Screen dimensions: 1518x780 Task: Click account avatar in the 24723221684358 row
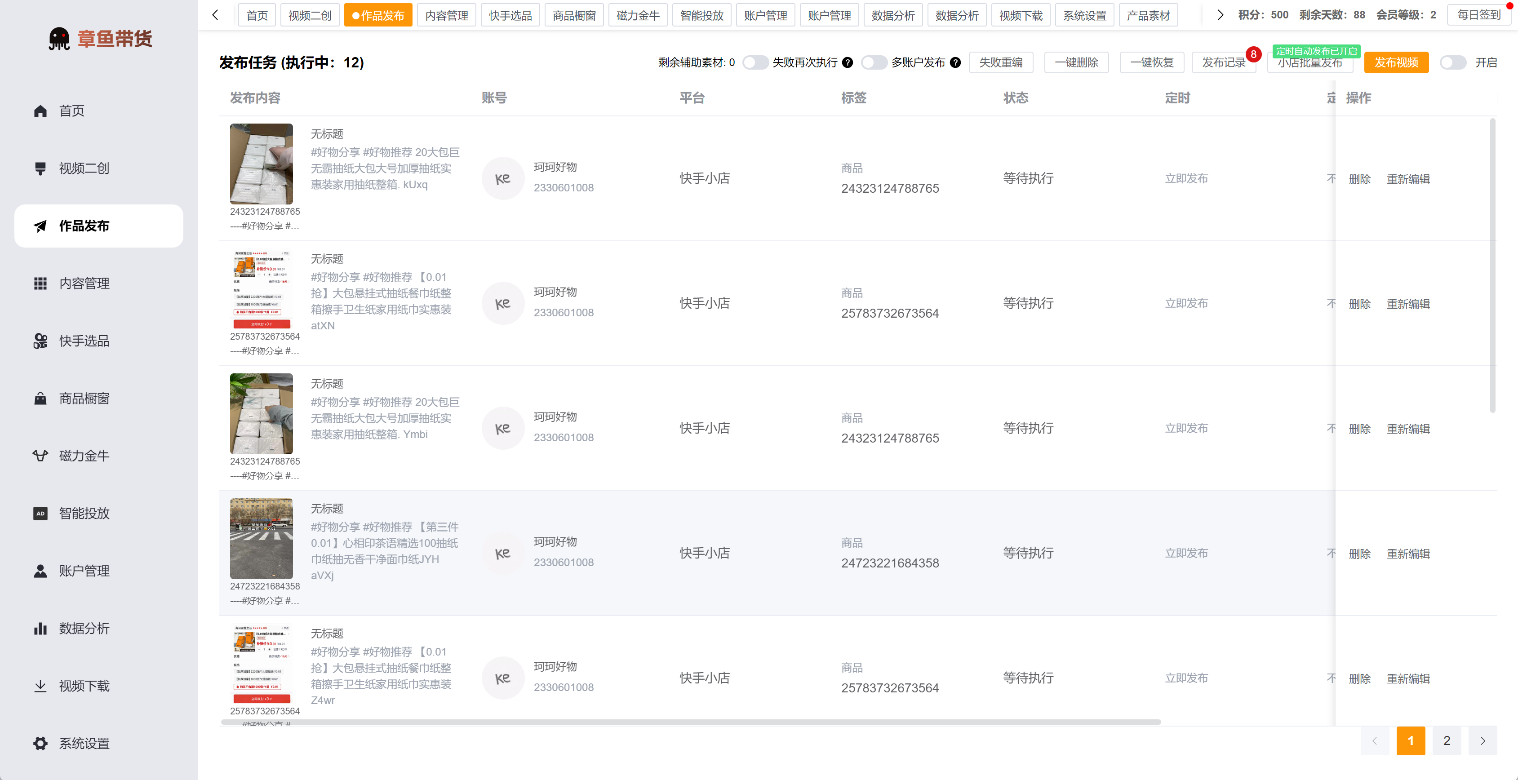(x=503, y=553)
